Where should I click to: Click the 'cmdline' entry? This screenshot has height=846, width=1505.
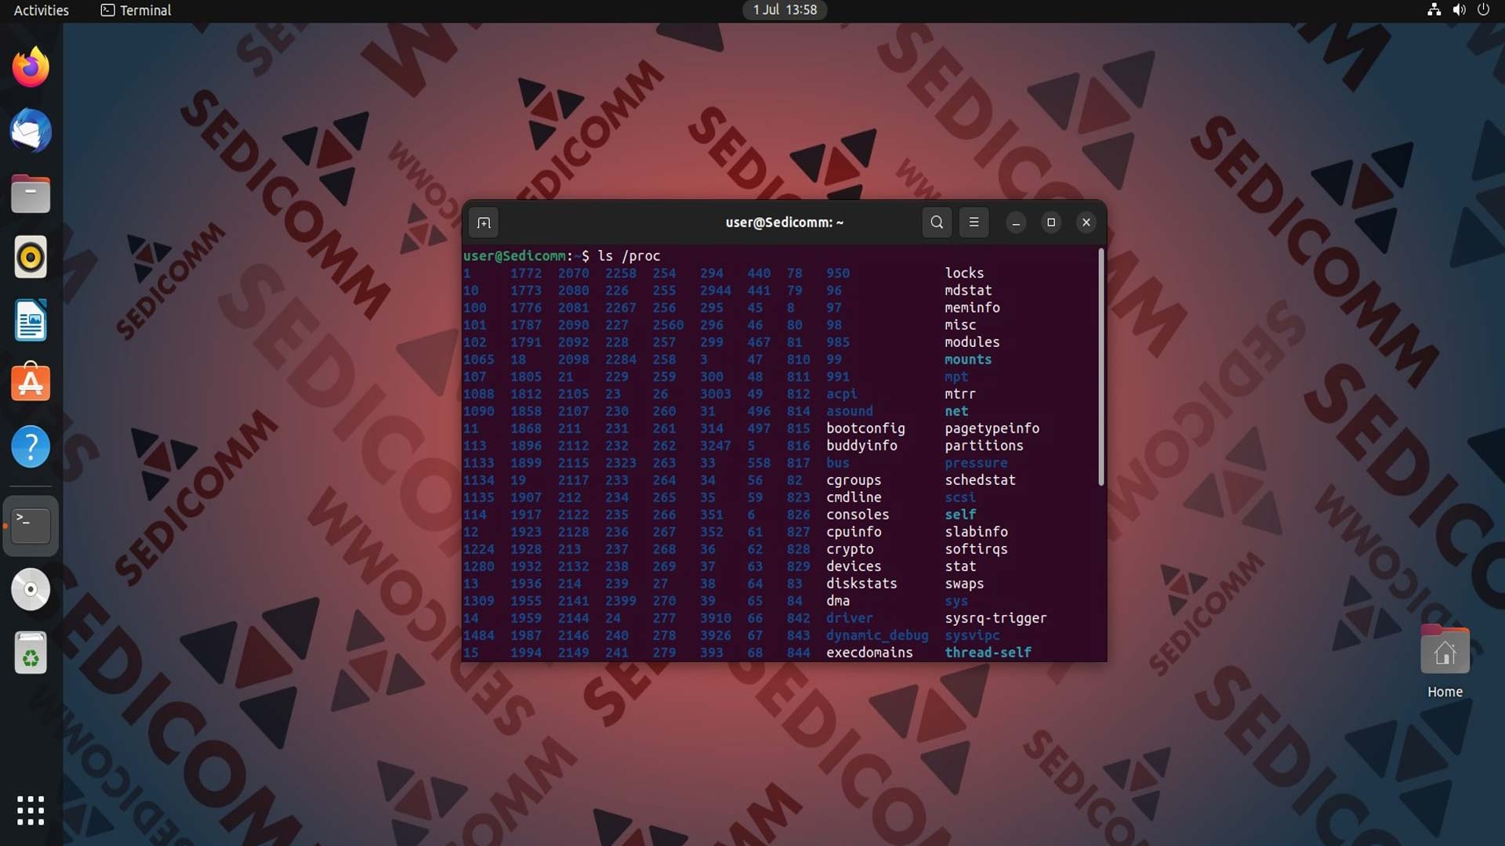point(854,497)
